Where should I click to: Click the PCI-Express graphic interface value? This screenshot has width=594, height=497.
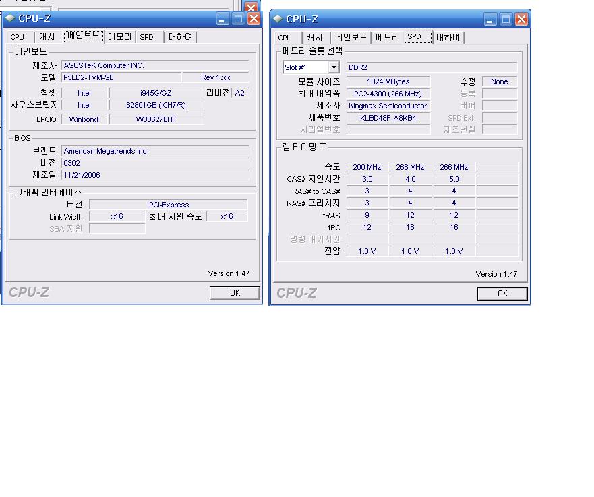pyautogui.click(x=169, y=205)
